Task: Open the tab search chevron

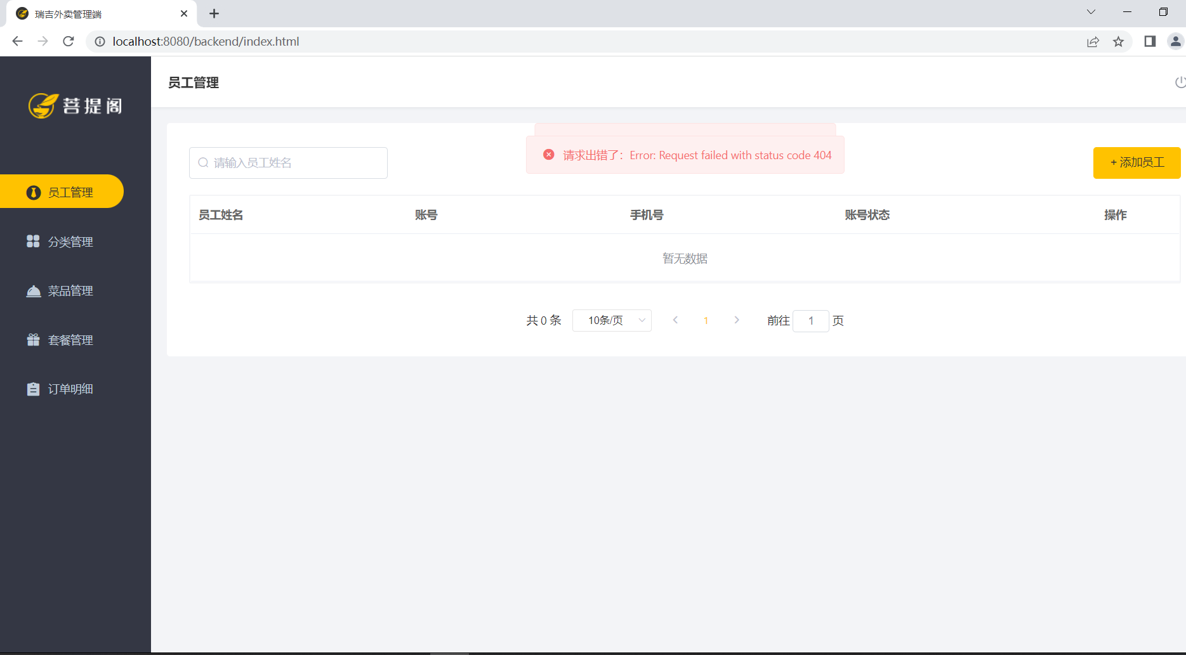Action: coord(1091,12)
